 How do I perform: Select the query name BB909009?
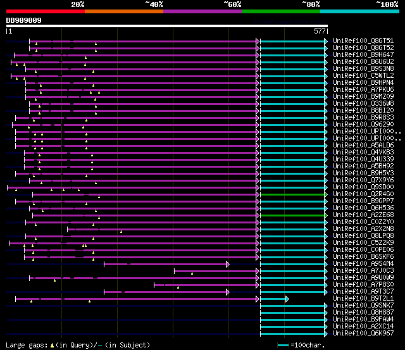[x=24, y=20]
